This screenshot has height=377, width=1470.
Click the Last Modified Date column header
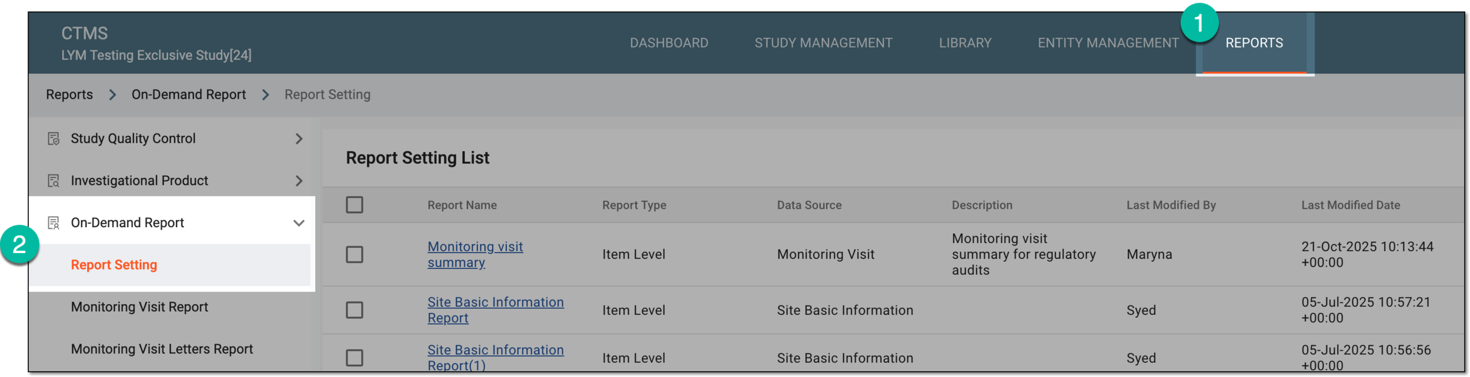tap(1350, 205)
